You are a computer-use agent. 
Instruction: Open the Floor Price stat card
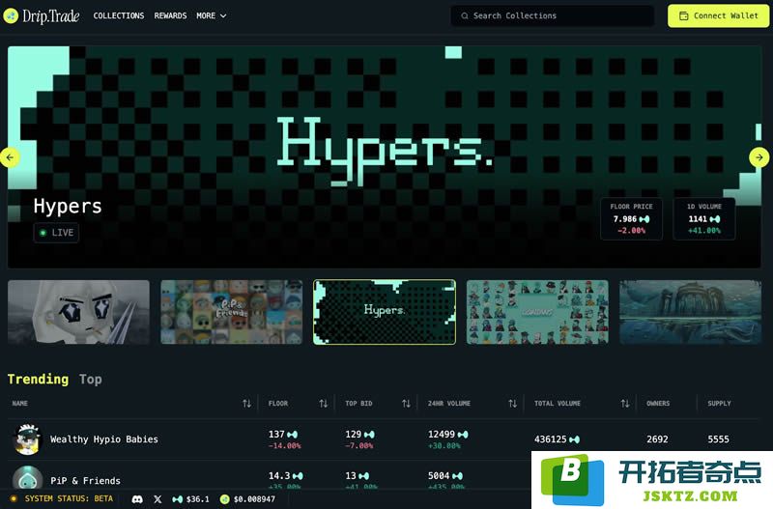pos(631,219)
